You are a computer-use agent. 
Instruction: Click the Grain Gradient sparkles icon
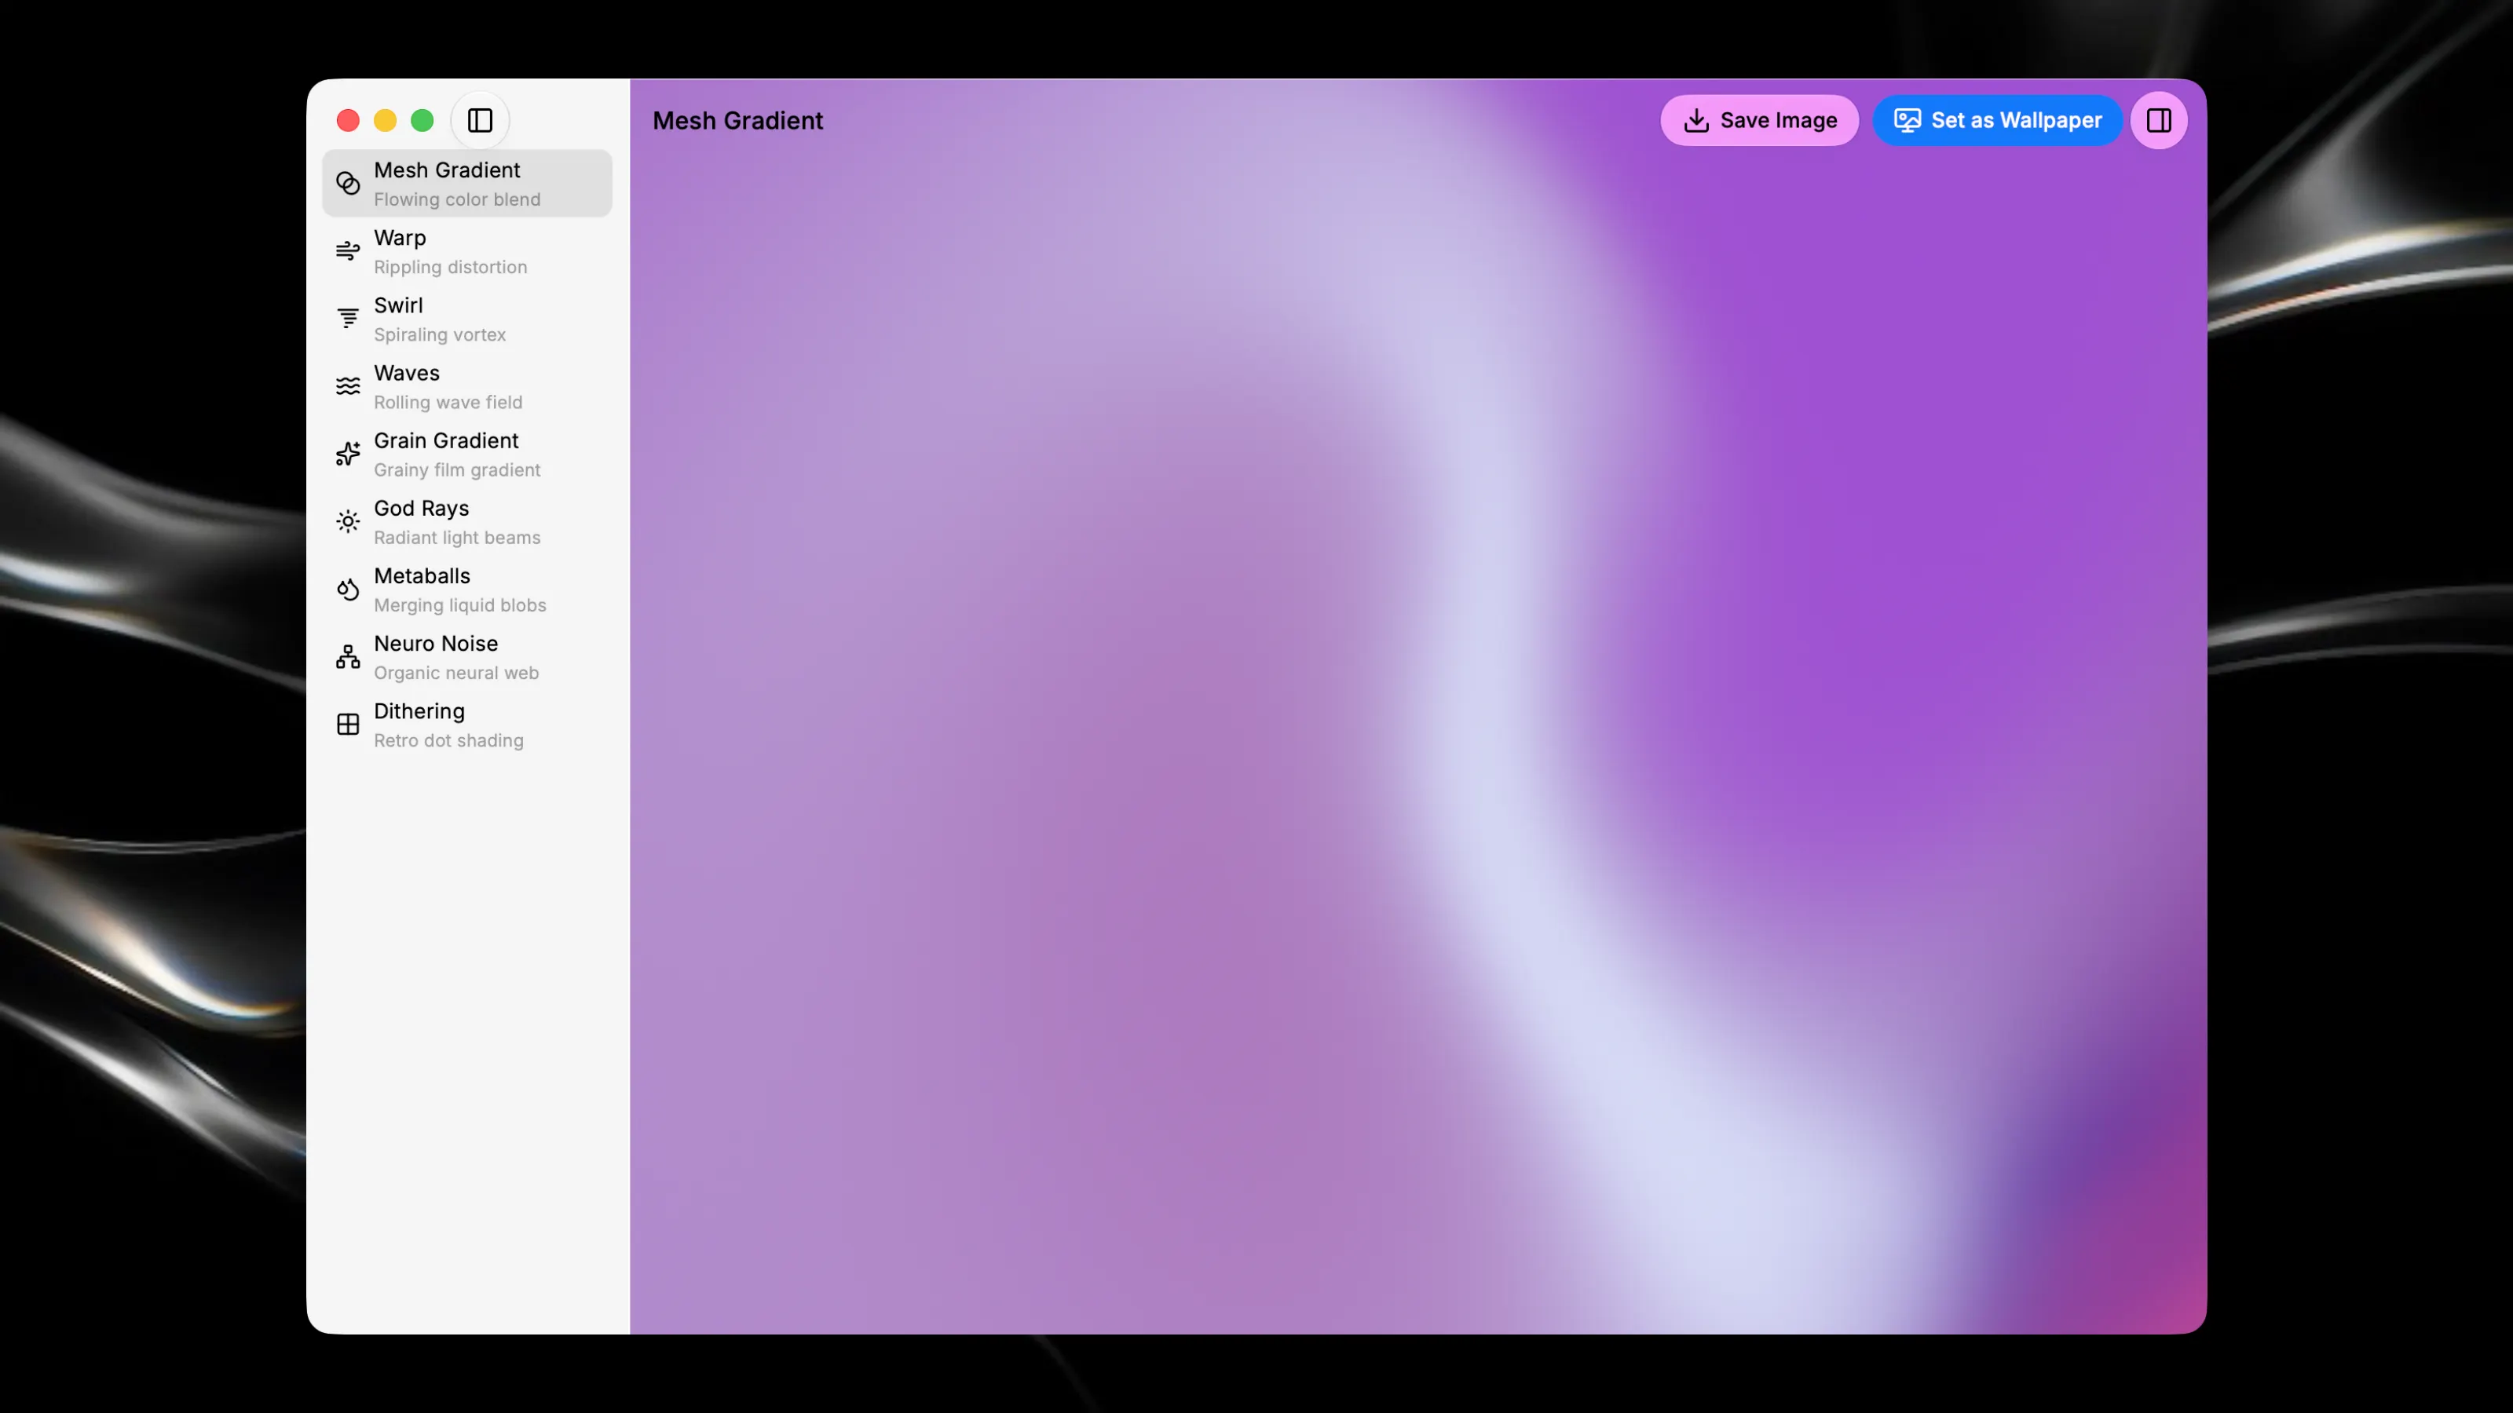coord(348,455)
